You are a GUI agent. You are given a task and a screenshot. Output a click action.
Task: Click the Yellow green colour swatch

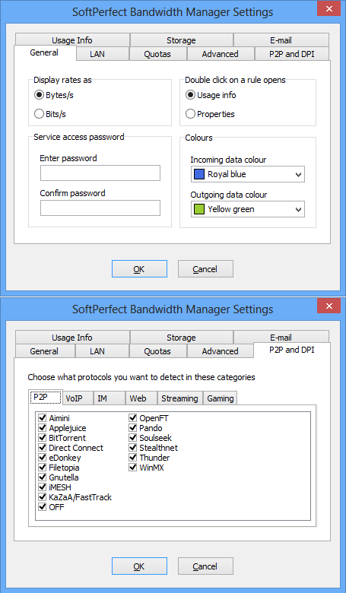click(x=199, y=209)
